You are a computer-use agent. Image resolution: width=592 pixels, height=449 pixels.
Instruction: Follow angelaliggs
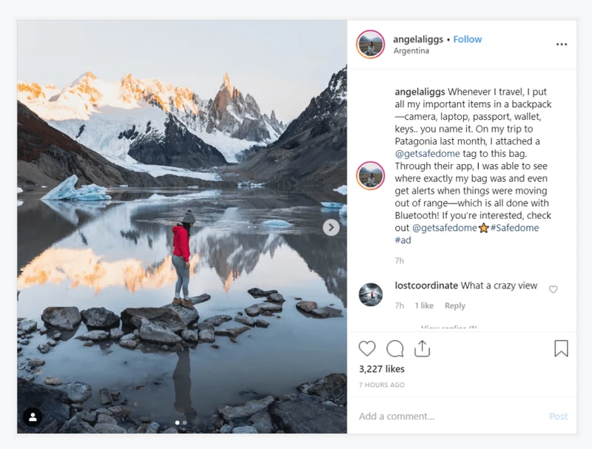tap(468, 39)
